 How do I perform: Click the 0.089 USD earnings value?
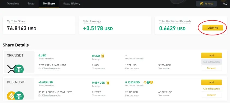pyautogui.click(x=98, y=83)
